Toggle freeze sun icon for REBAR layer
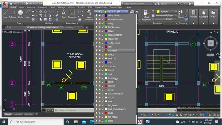 tap(100, 31)
